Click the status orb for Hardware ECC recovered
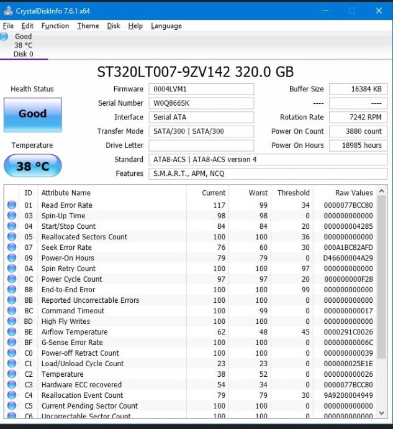This screenshot has width=393, height=429. pos(12,384)
